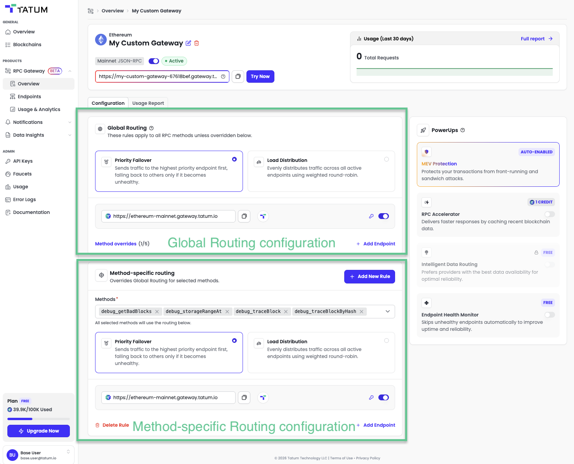Select Global Routing Priority Failover radio
574x464 pixels.
pos(234,159)
